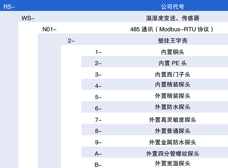
Task: Click the '3–' code label
Action: [98, 75]
